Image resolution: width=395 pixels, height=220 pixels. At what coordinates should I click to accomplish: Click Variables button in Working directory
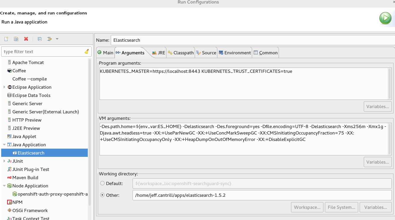coord(376,207)
